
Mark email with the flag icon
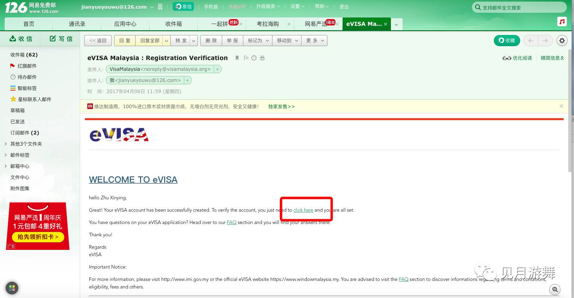(246, 58)
